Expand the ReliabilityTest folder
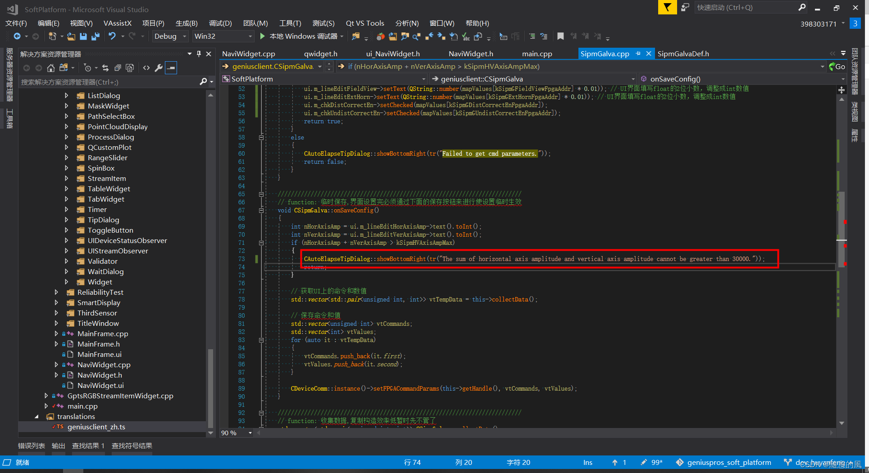This screenshot has height=473, width=869. pyautogui.click(x=56, y=292)
